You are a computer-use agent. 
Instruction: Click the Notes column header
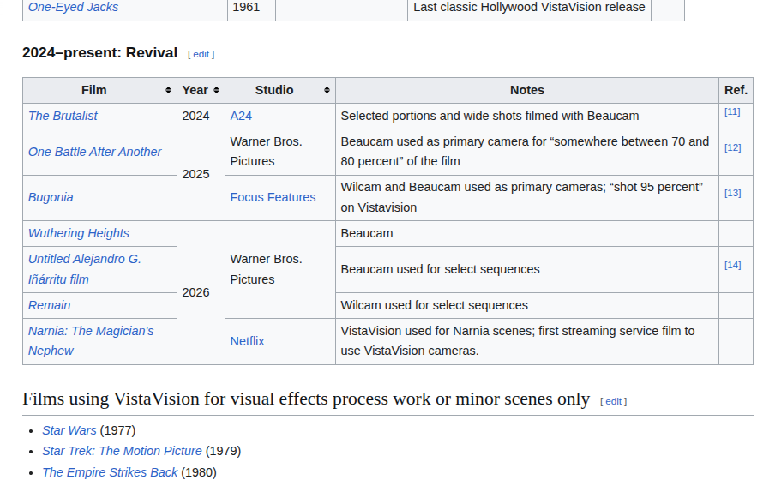coord(527,90)
